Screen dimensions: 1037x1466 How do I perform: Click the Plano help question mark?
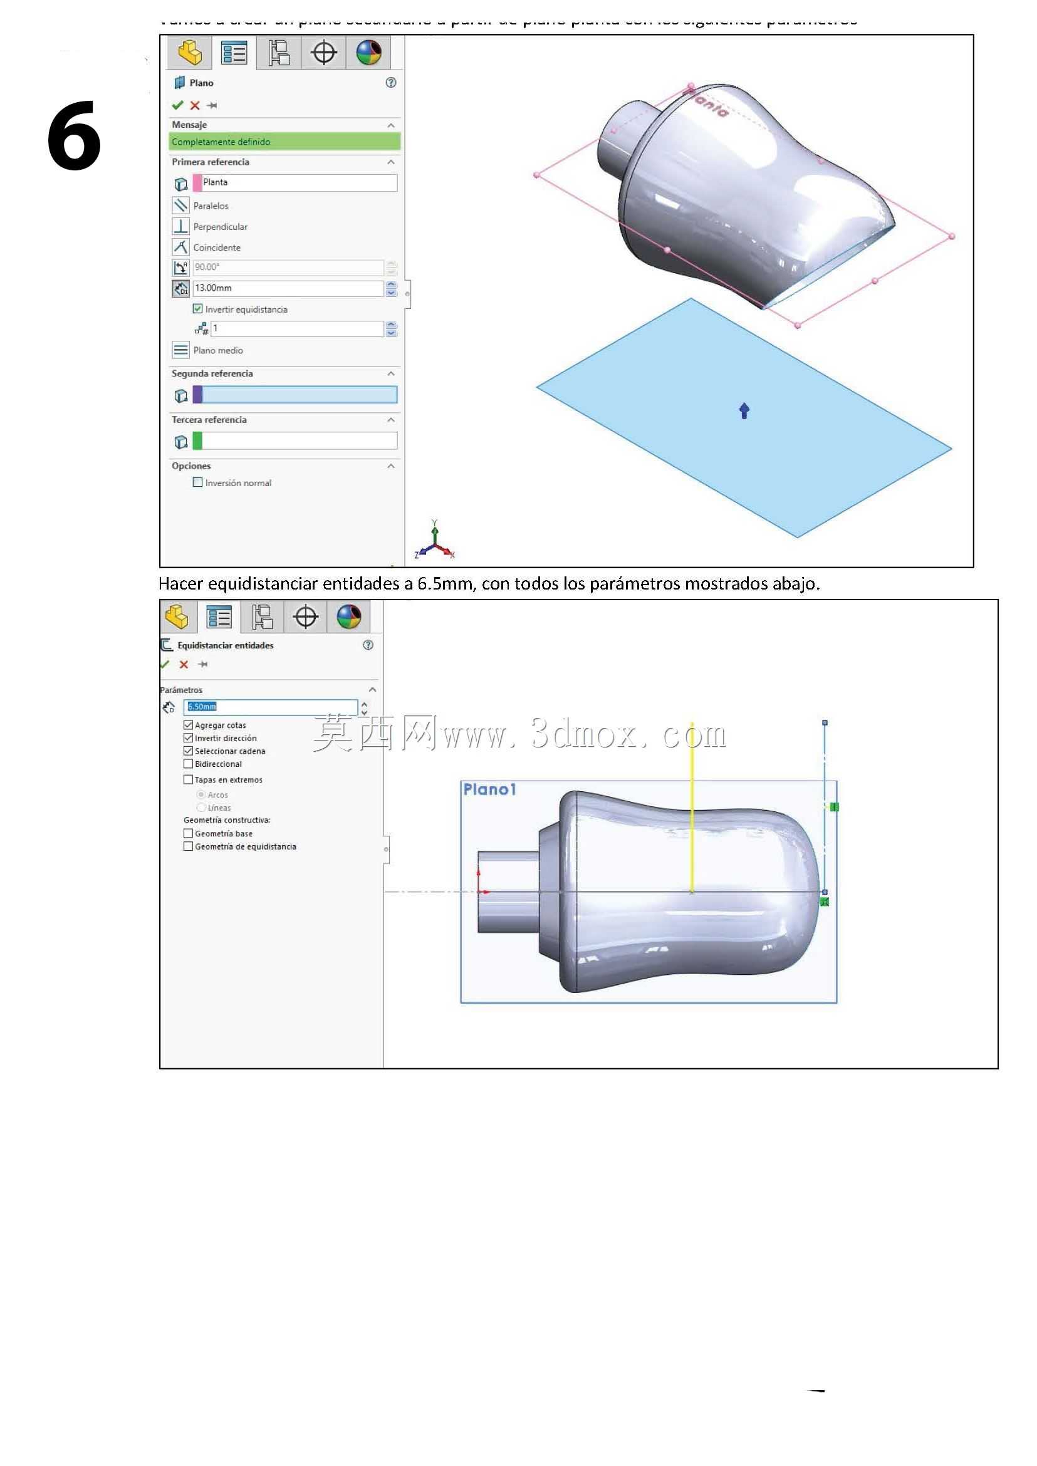pos(391,82)
